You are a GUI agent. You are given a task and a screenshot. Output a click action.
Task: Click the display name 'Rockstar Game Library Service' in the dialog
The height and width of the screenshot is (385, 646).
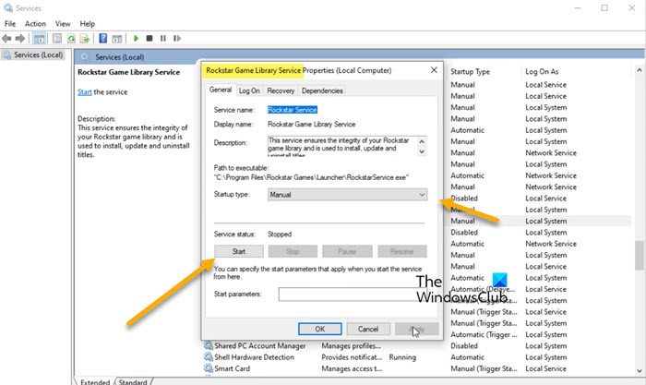[x=312, y=124]
